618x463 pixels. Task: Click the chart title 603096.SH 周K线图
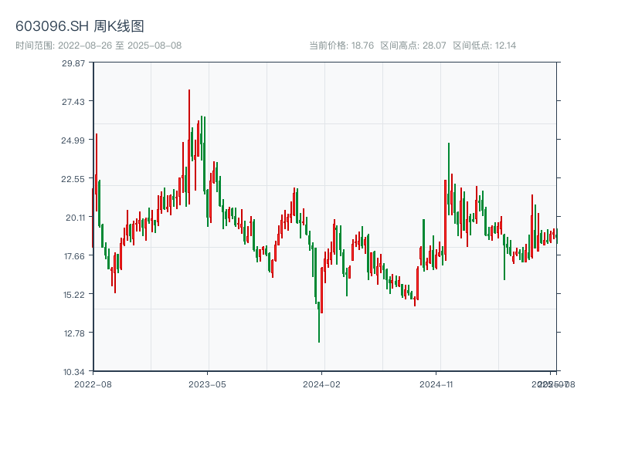pos(80,26)
